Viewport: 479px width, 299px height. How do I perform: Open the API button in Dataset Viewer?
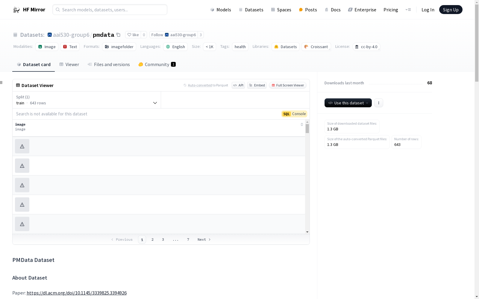pos(238,85)
